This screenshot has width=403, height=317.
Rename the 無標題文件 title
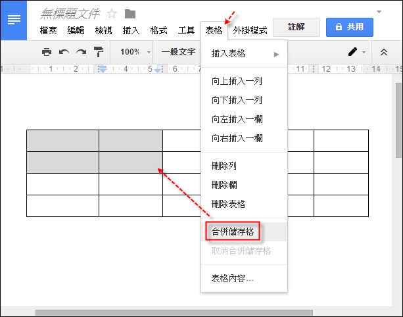70,14
